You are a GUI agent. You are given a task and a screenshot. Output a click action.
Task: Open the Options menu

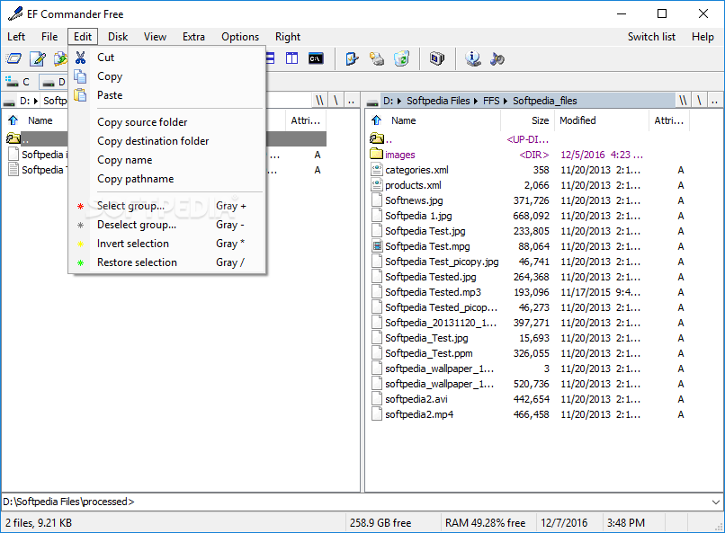pyautogui.click(x=240, y=37)
